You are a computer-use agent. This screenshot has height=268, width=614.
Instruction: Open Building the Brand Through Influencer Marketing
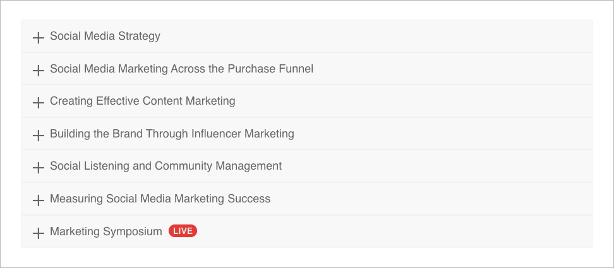pos(172,134)
